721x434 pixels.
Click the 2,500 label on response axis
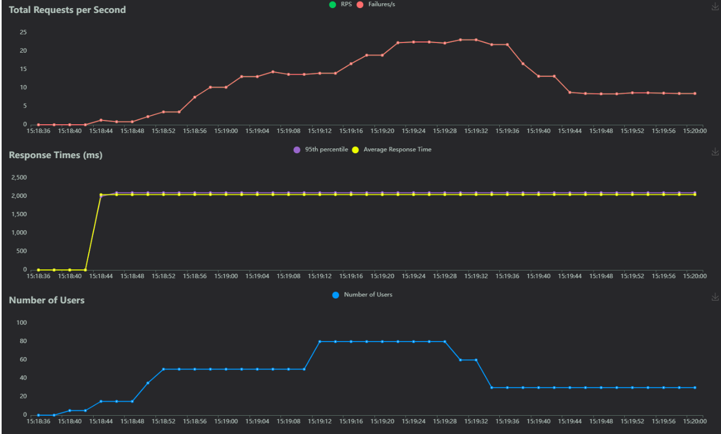[x=19, y=177]
